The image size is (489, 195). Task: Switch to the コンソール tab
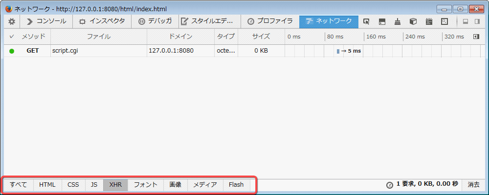point(47,21)
